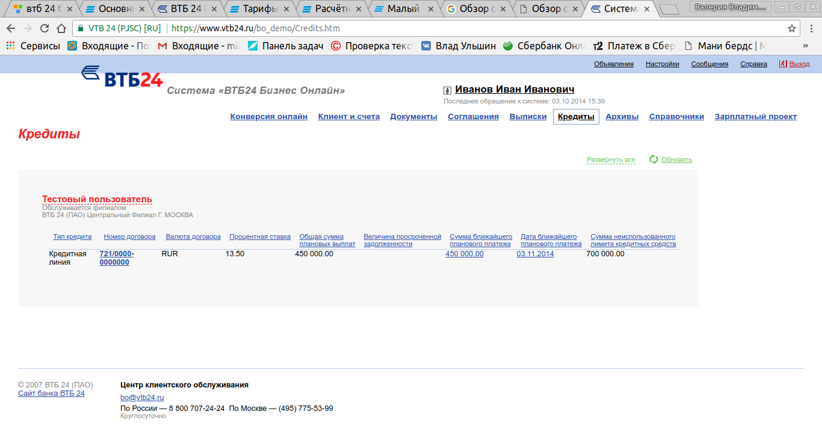822x444 pixels.
Task: Bookmark the page with the star icon
Action: click(x=792, y=28)
